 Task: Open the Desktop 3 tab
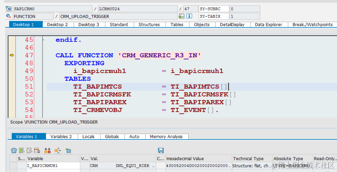[89, 25]
